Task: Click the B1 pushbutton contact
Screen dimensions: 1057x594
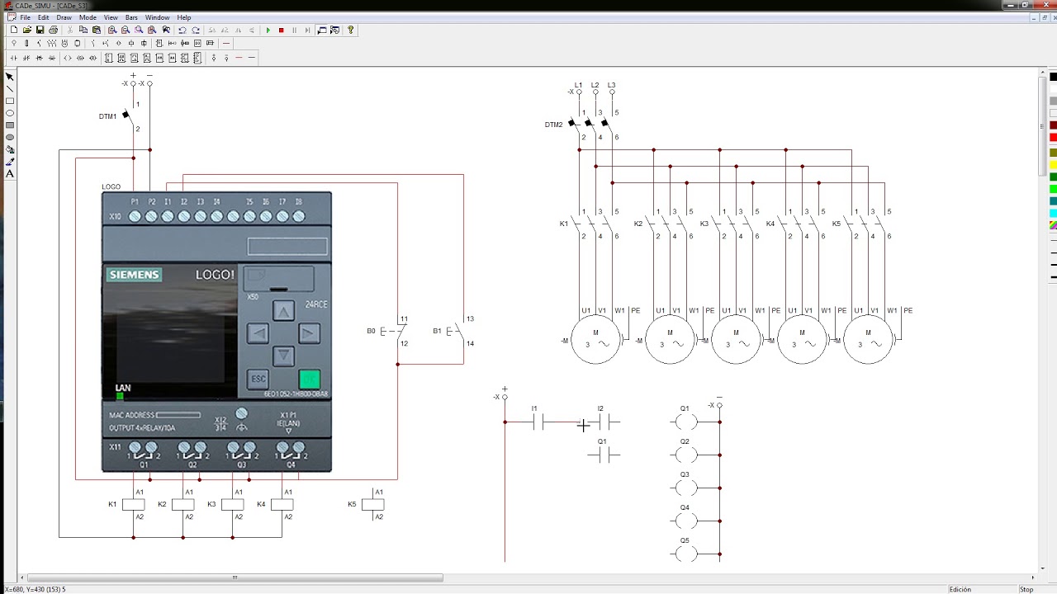Action: 457,331
